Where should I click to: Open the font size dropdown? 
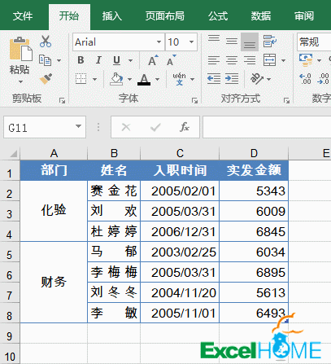pos(191,42)
